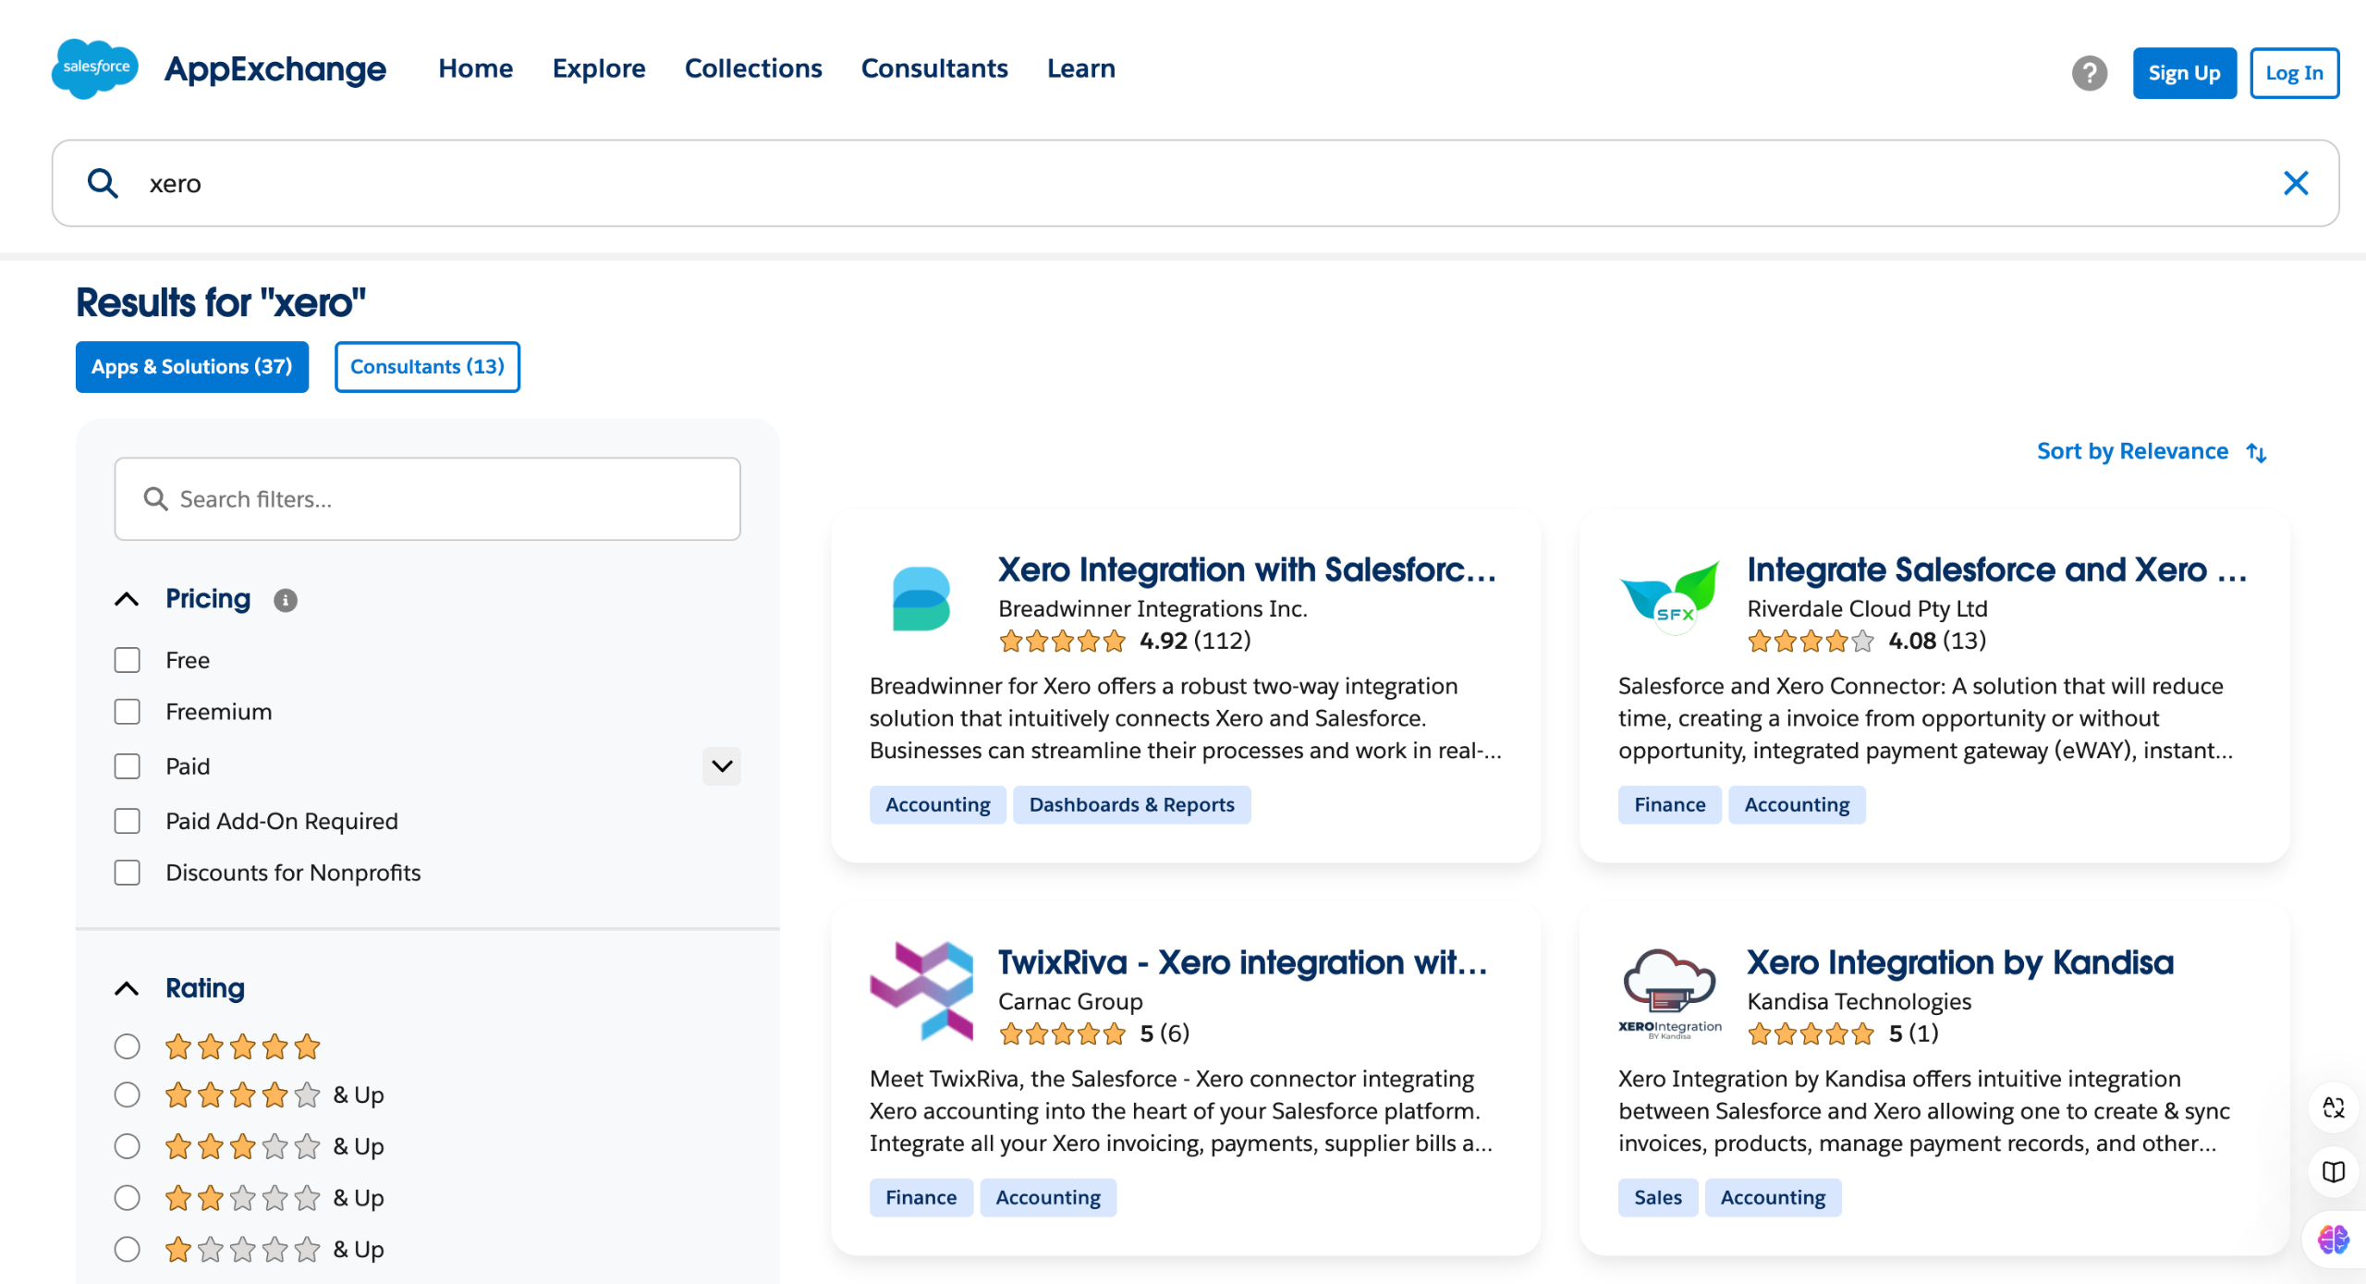
Task: Click the TwixRiva app logo
Action: [921, 991]
